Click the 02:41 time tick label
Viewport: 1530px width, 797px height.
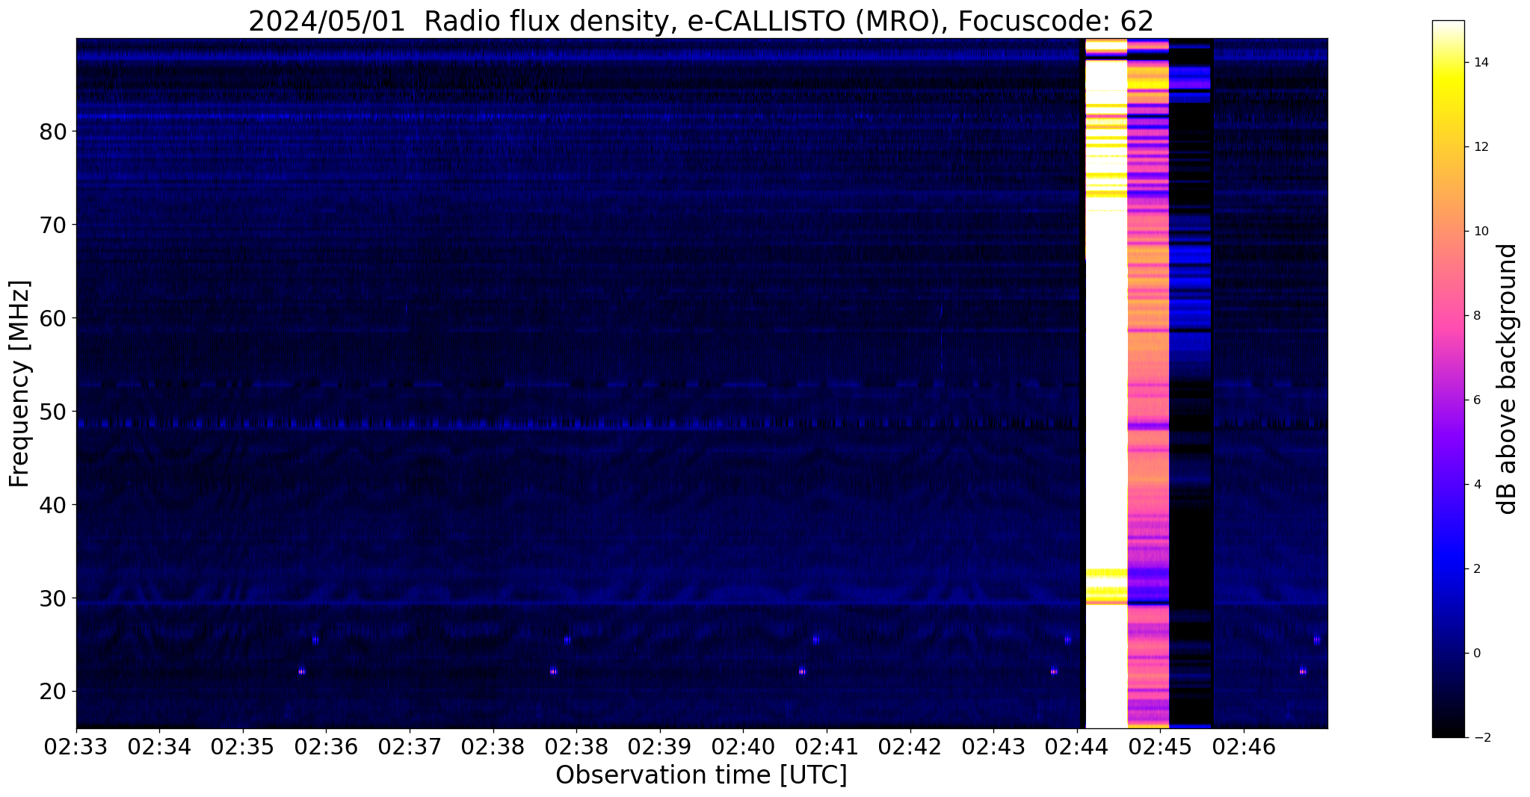click(827, 745)
